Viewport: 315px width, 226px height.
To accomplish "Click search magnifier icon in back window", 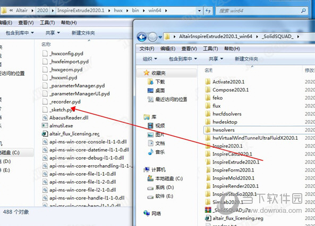I will pos(303,11).
